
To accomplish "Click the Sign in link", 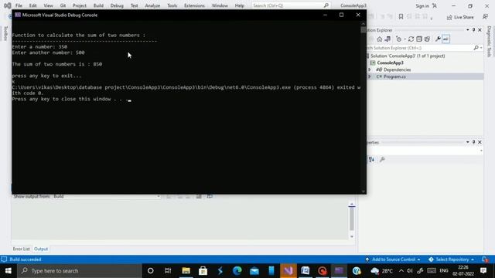I will [422, 6].
